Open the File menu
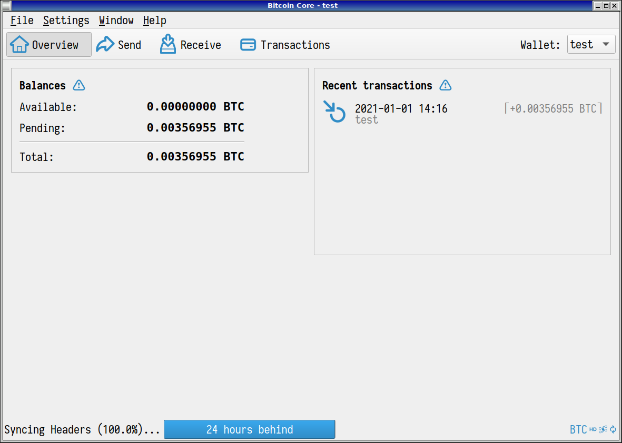The image size is (622, 443). tap(21, 20)
